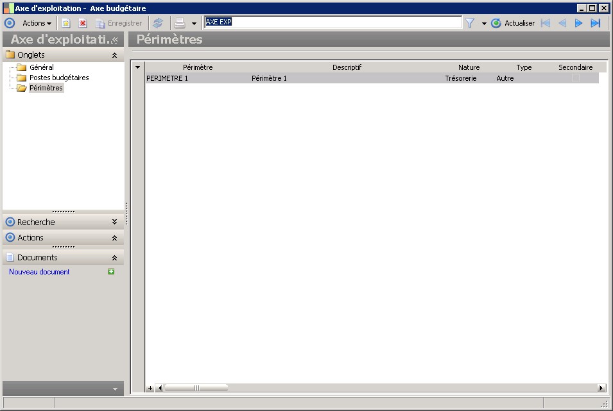Image resolution: width=613 pixels, height=411 pixels.
Task: Open the grid column selector dropdown
Action: [x=137, y=67]
